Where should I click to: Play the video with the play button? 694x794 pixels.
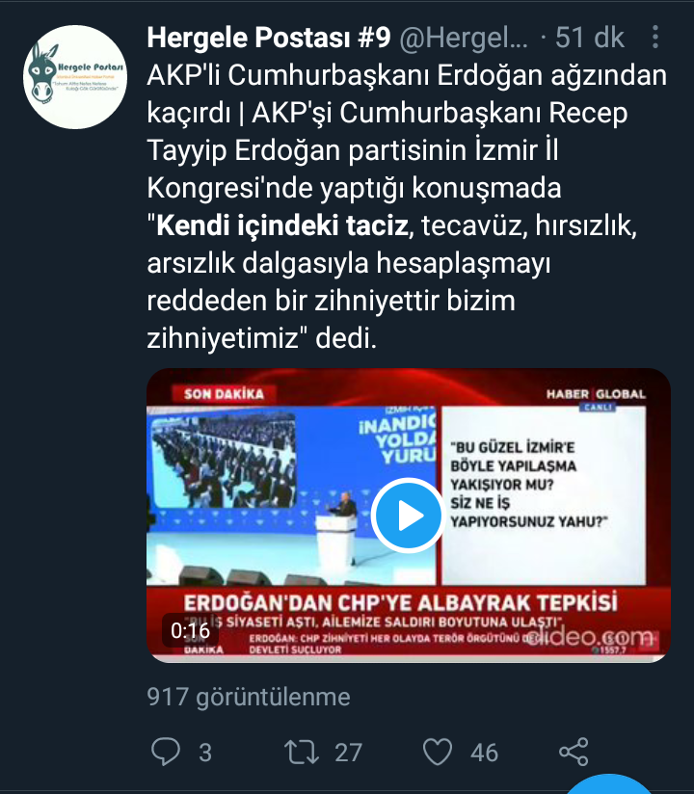[x=409, y=515]
